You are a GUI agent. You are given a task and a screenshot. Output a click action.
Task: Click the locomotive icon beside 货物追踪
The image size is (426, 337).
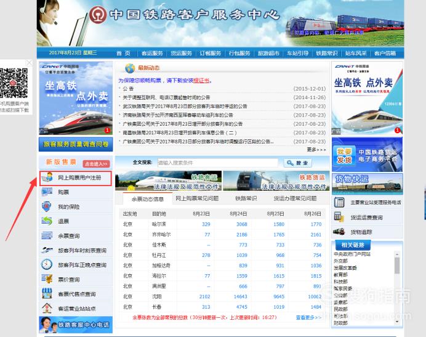pyautogui.click(x=339, y=232)
